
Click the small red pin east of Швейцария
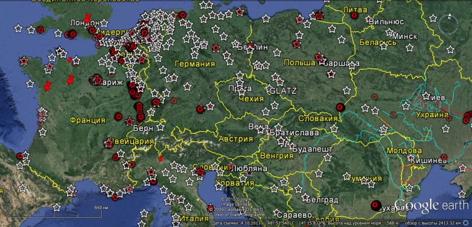click(160, 158)
